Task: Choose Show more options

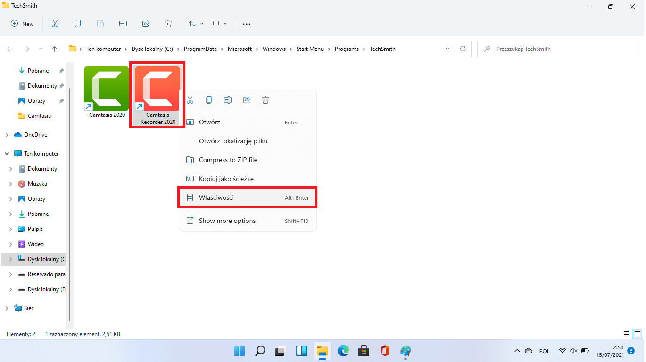Action: tap(248, 221)
